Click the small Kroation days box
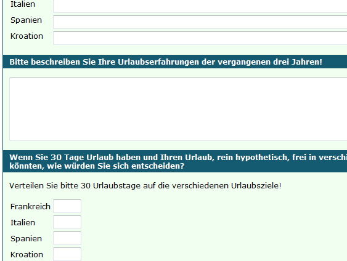This screenshot has width=347, height=261. pos(67,254)
